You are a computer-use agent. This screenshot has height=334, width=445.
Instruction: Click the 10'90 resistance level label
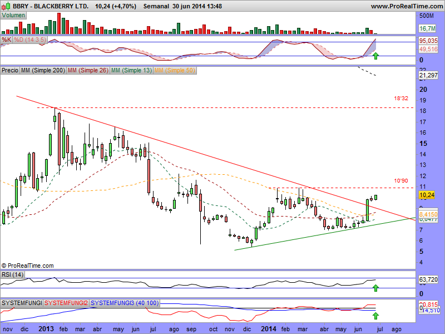tap(401, 180)
